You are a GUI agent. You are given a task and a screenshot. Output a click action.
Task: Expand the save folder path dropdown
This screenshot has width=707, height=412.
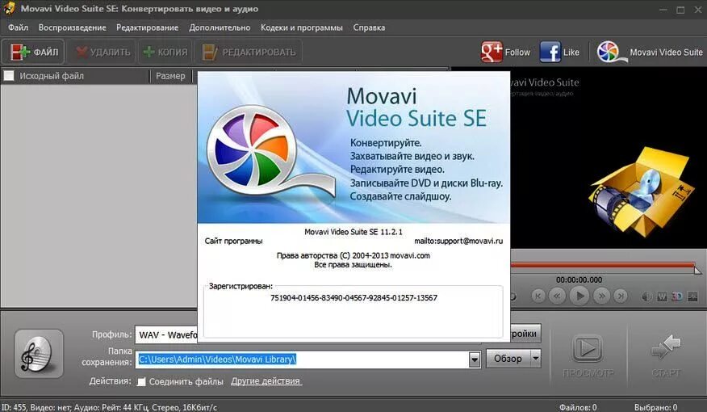475,359
